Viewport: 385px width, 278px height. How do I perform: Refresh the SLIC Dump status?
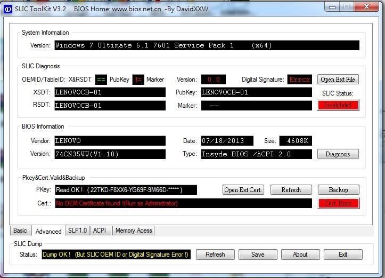[215, 255]
